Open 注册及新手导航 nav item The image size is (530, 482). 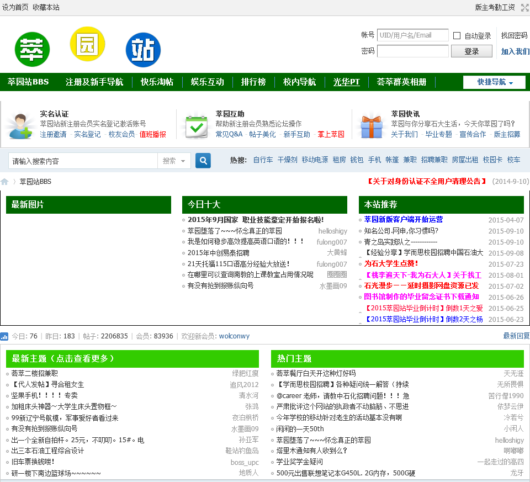(x=94, y=82)
